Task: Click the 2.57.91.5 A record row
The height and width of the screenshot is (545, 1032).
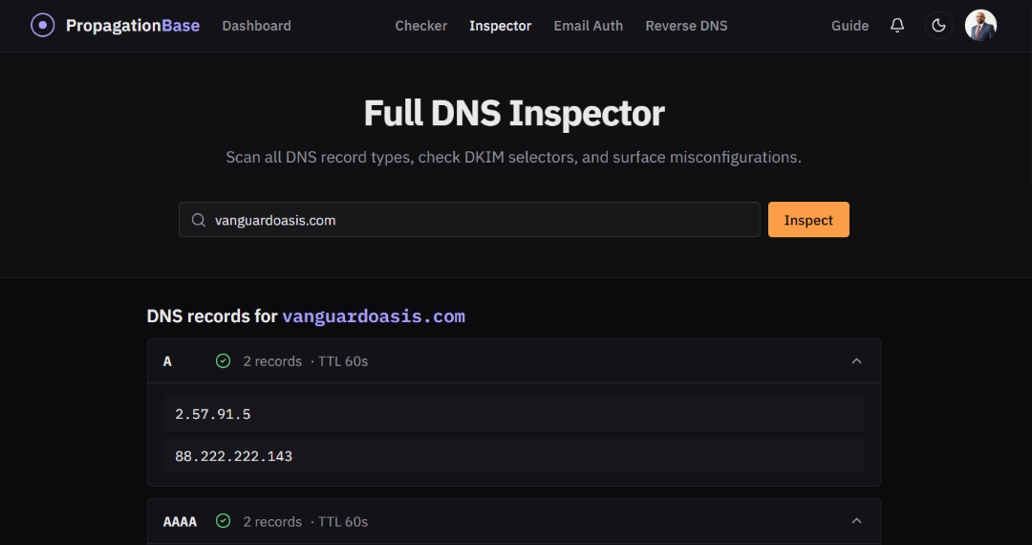Action: [x=514, y=414]
